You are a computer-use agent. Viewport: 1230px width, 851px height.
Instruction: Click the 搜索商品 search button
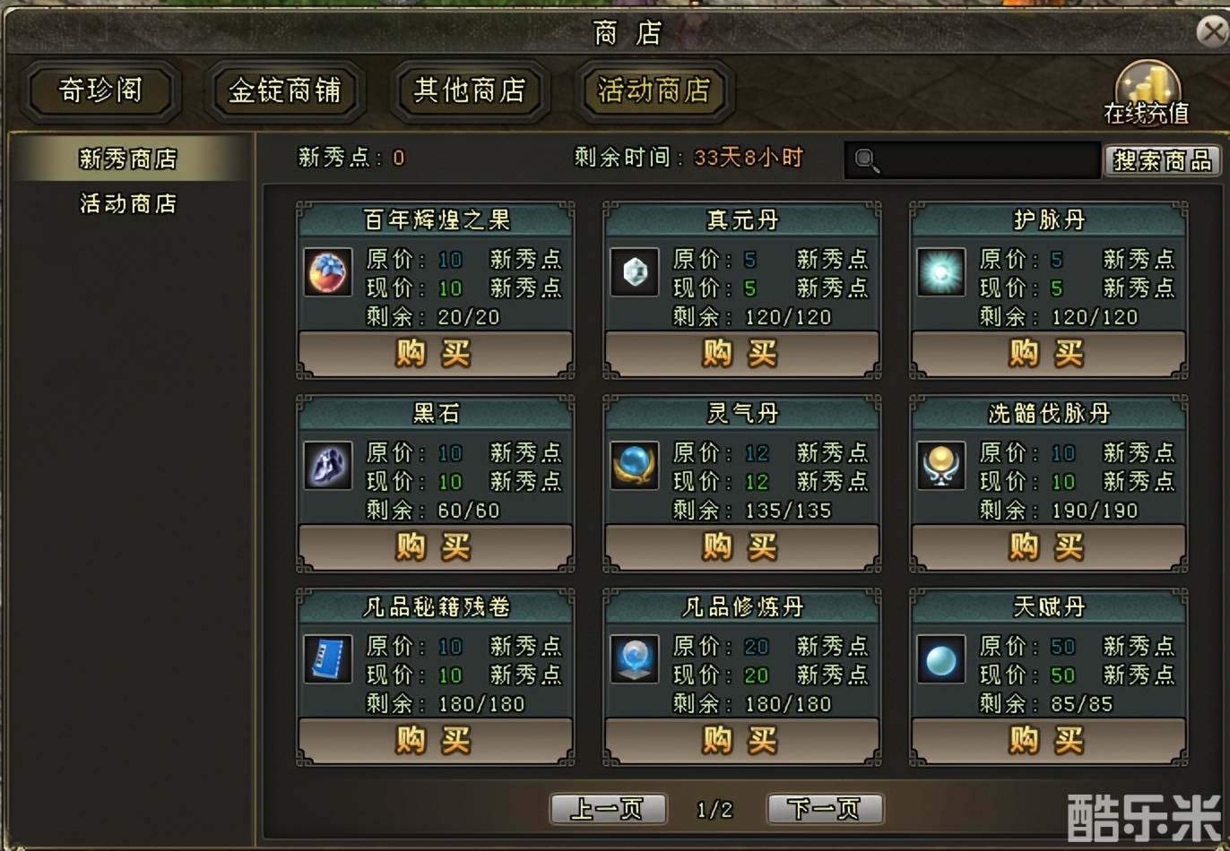click(x=1162, y=160)
